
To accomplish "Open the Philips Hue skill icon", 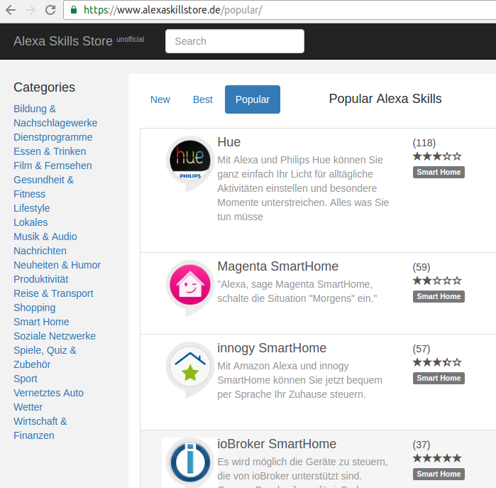I will [189, 163].
